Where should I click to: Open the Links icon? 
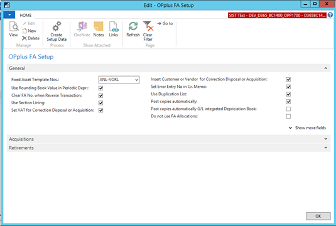point(113,29)
